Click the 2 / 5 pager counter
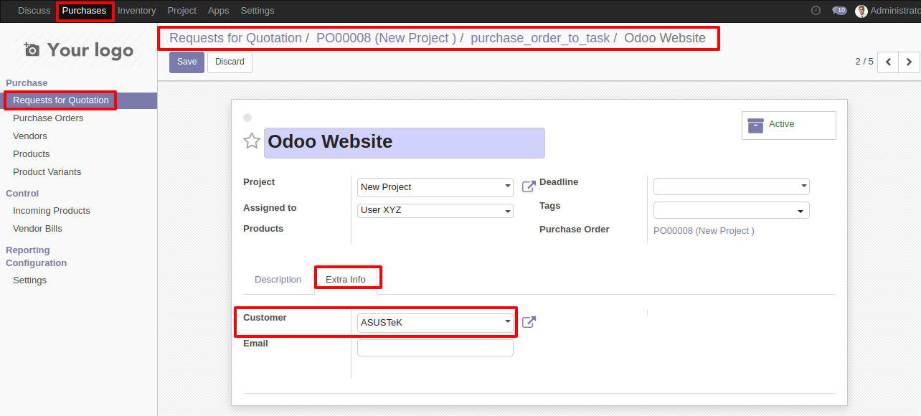 pyautogui.click(x=864, y=62)
